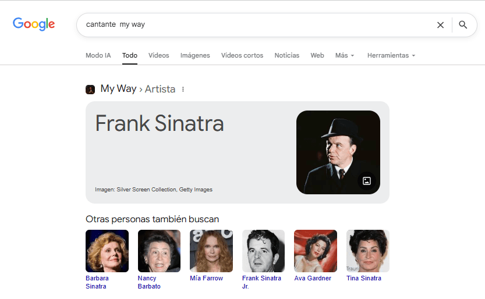Click the Frank Sinatra name heading
485x299 pixels.
(159, 123)
